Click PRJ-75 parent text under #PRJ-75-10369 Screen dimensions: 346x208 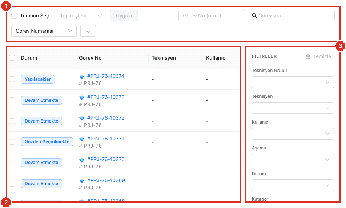pos(93,188)
